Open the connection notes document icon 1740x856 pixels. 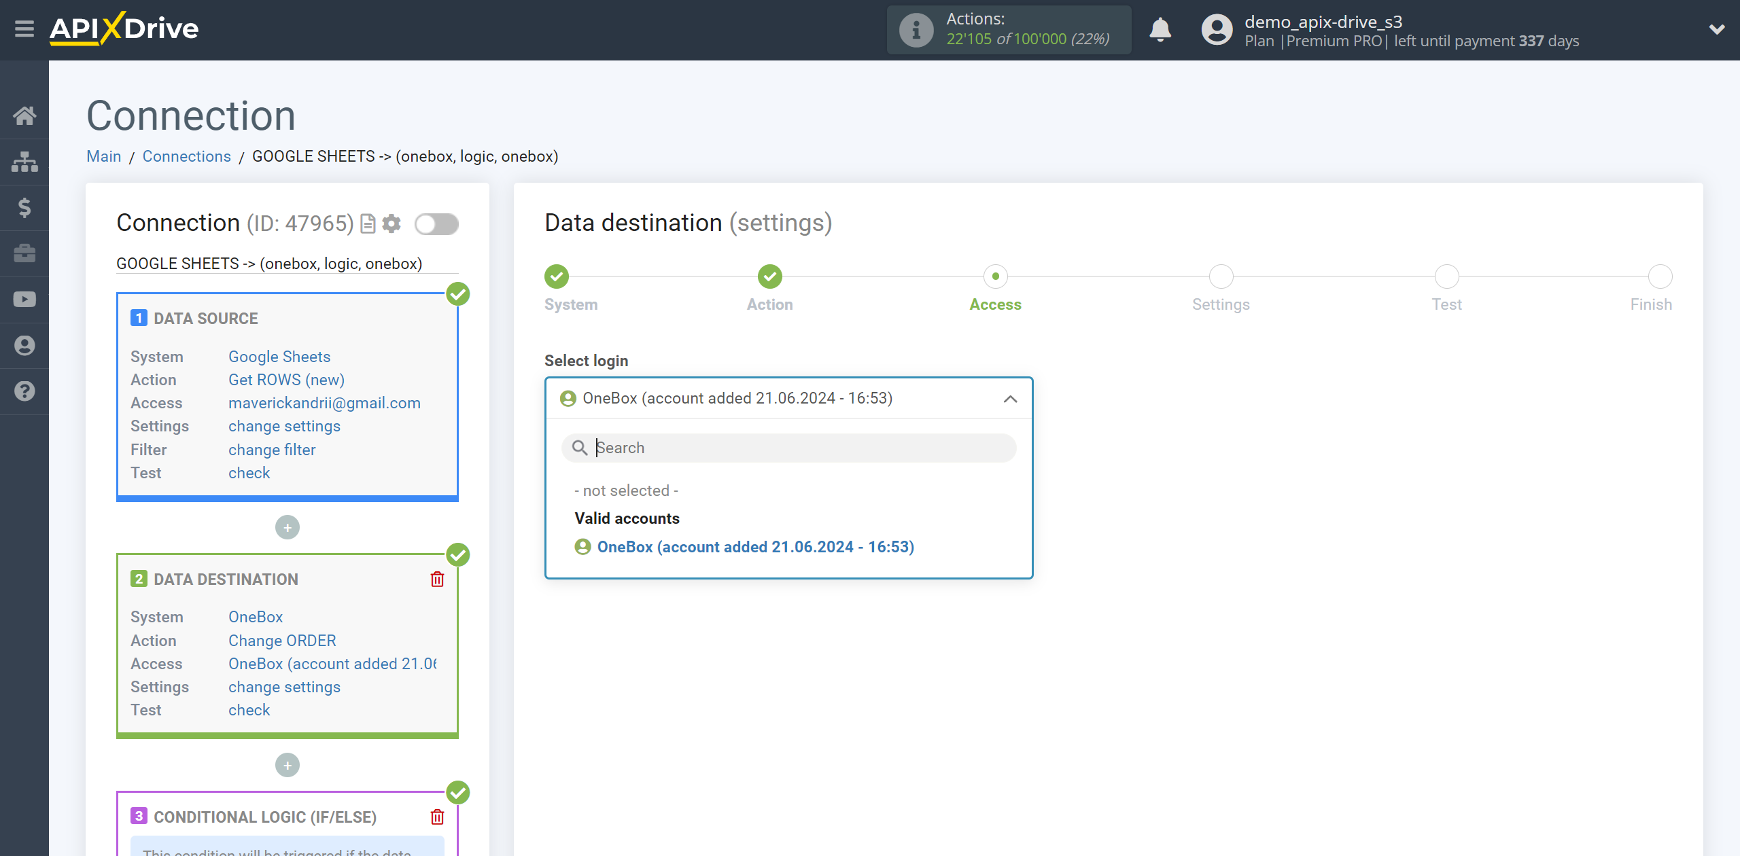pyautogui.click(x=368, y=224)
